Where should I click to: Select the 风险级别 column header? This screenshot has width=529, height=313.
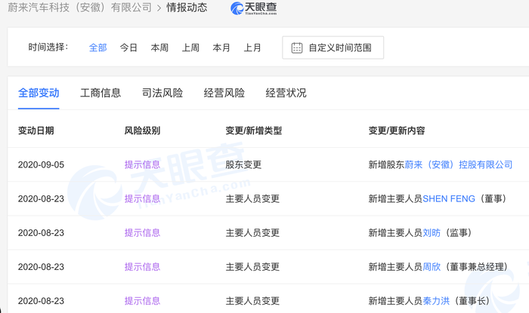pos(142,130)
